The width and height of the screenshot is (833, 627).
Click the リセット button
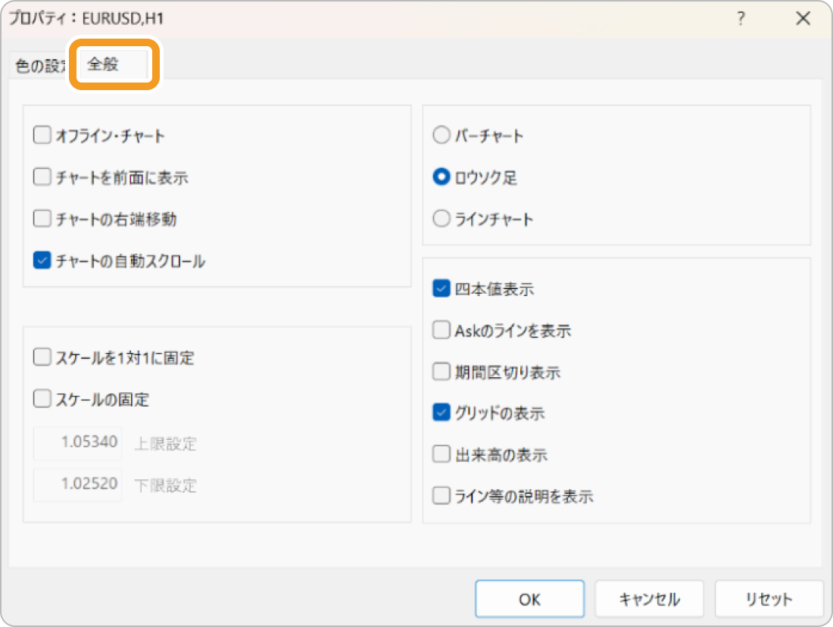769,599
